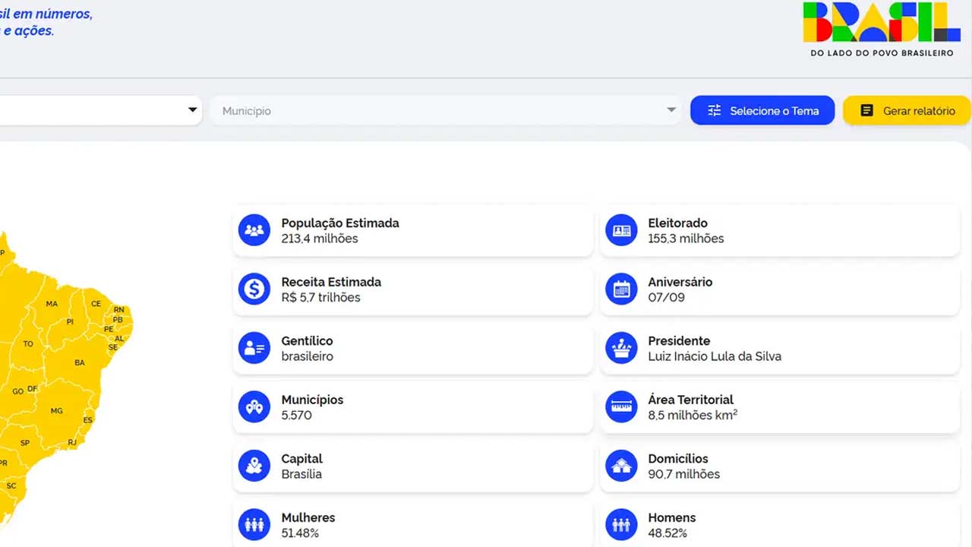Click the População Estimada people icon
Image resolution: width=972 pixels, height=547 pixels.
point(254,230)
